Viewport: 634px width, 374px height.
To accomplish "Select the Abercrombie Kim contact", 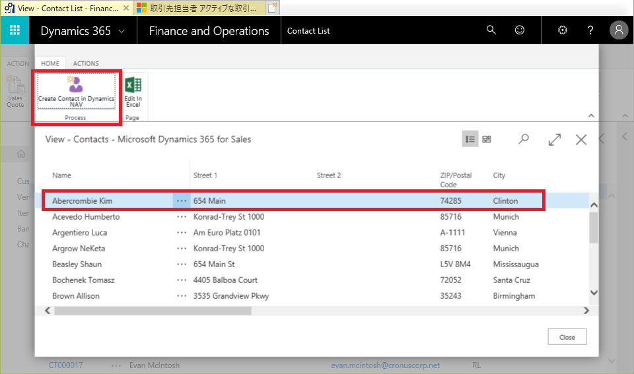I will point(82,201).
